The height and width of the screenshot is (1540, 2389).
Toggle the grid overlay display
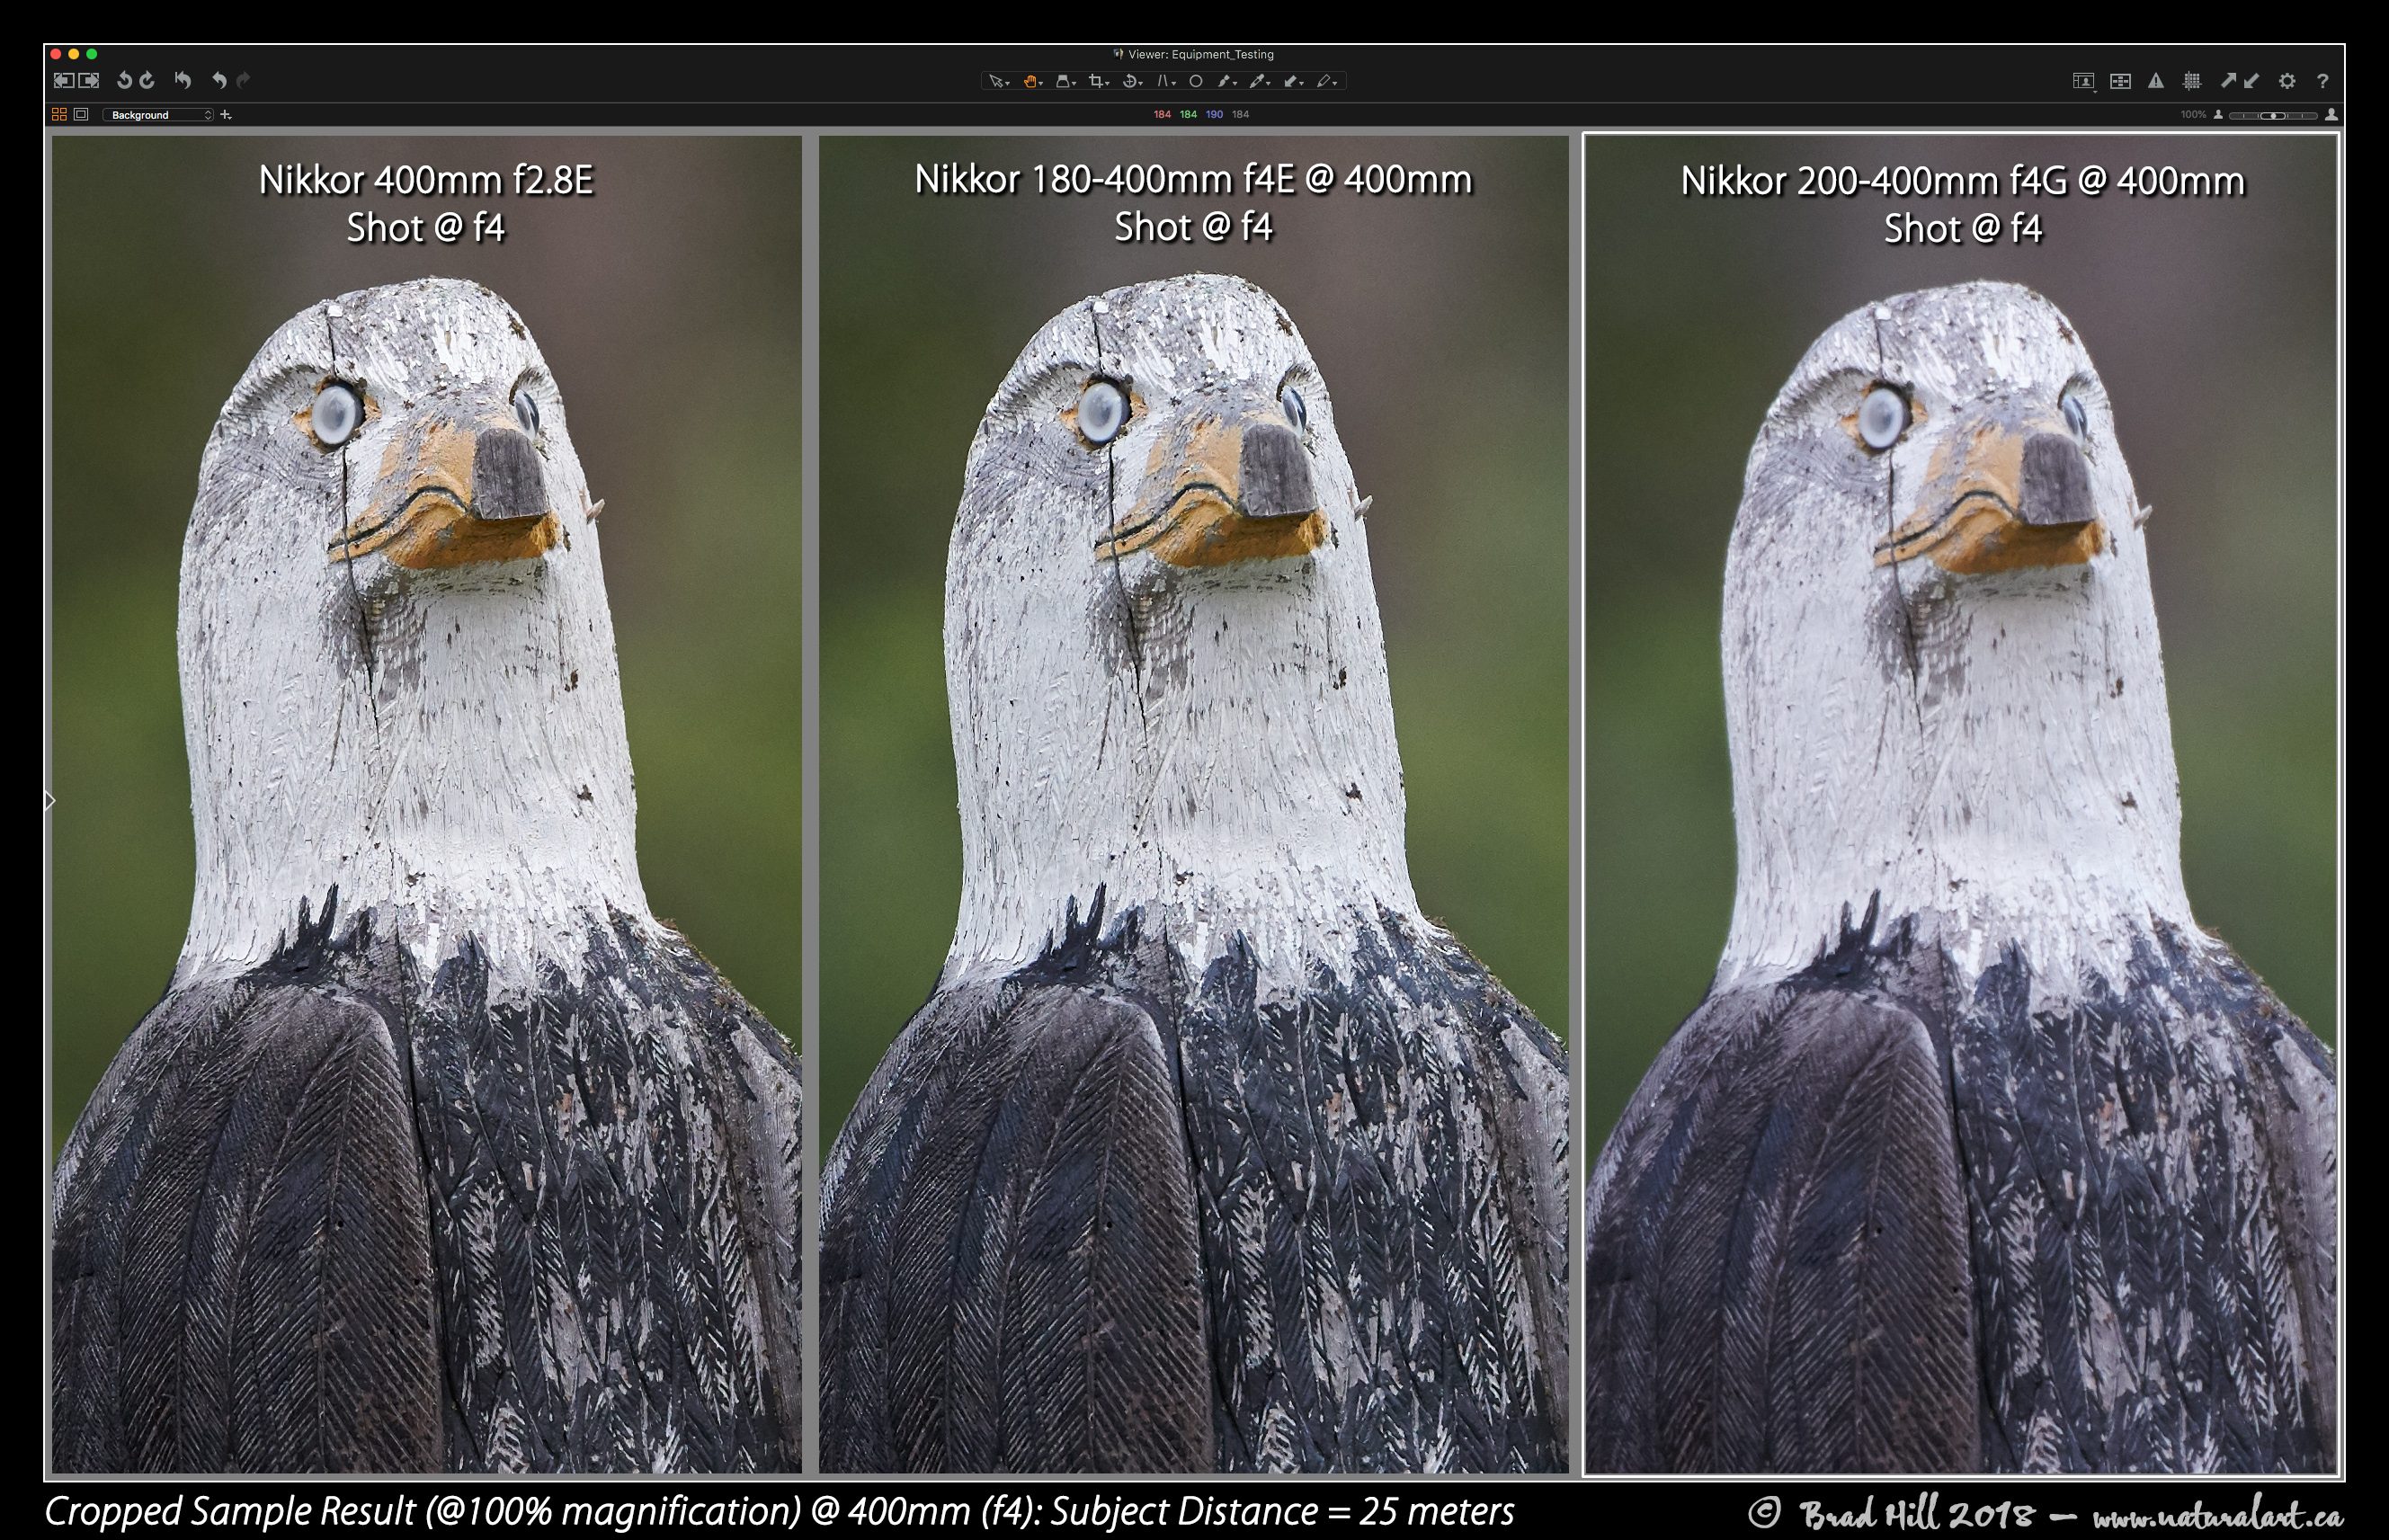coord(2192,81)
